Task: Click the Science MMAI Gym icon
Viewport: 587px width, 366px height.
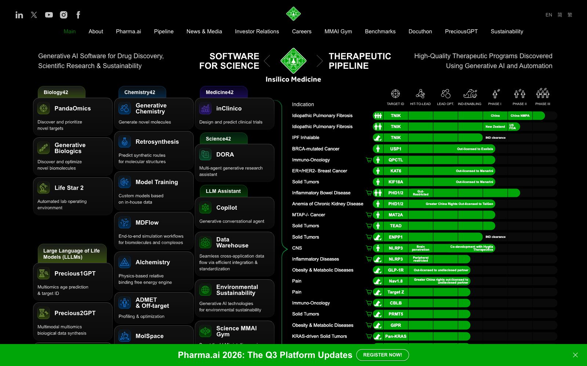Action: point(205,331)
